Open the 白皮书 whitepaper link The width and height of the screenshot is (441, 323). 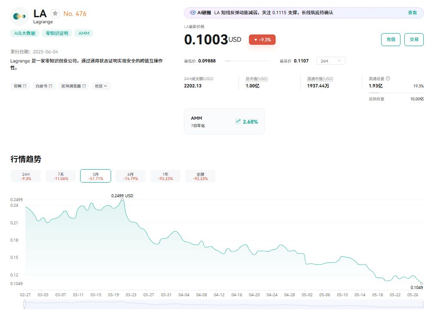tap(44, 86)
